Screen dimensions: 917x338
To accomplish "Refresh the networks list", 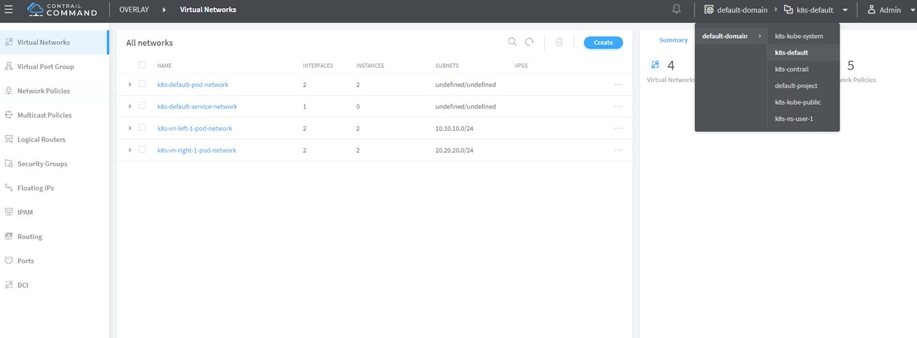I will click(x=530, y=42).
